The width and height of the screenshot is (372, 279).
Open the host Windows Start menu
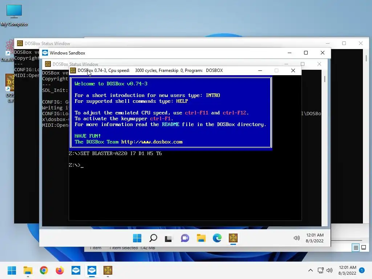(12, 270)
